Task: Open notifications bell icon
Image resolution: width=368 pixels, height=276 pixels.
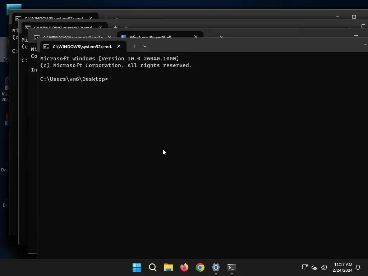Action: click(x=358, y=267)
